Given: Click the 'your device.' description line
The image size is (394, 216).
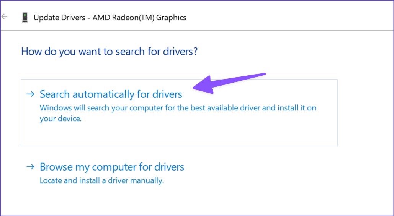Looking at the screenshot, I should click(60, 119).
